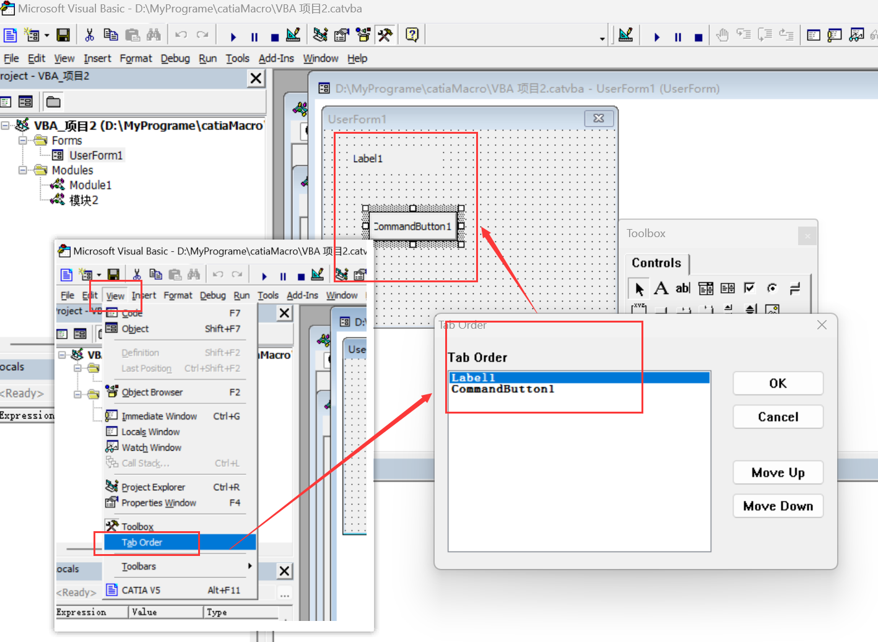This screenshot has height=642, width=878.
Task: Toggle Design Mode icon in Standard toolbar
Action: pyautogui.click(x=293, y=35)
